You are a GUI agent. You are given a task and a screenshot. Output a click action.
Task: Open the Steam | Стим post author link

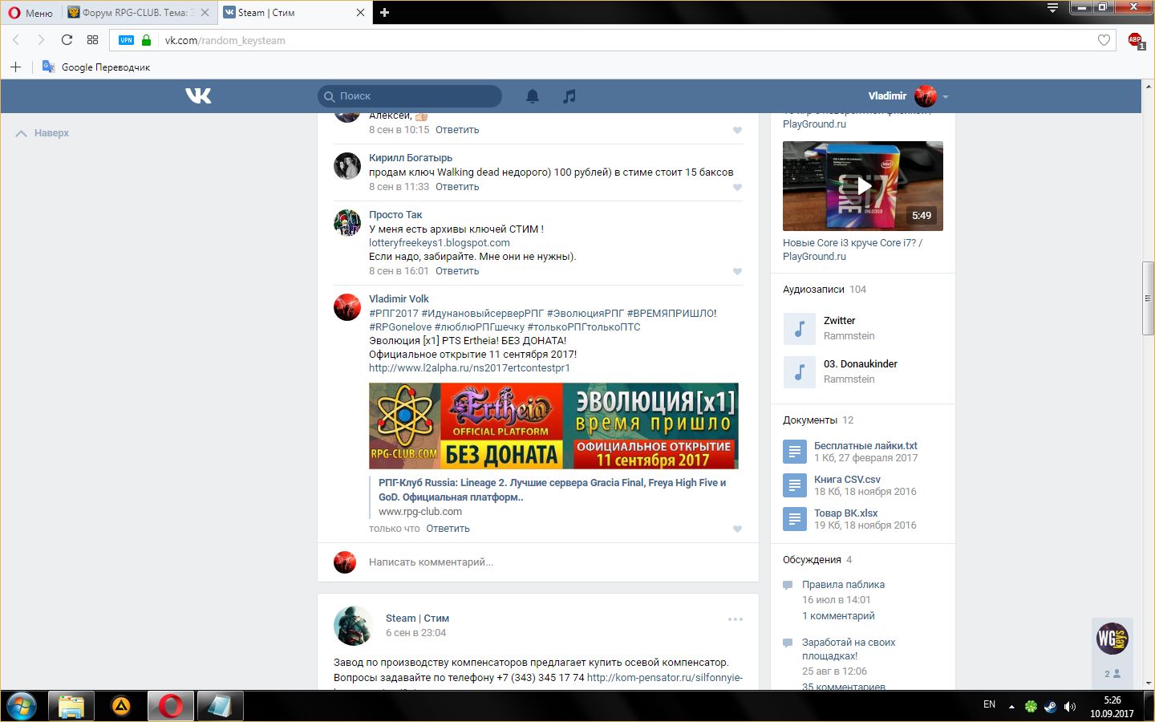pos(417,619)
